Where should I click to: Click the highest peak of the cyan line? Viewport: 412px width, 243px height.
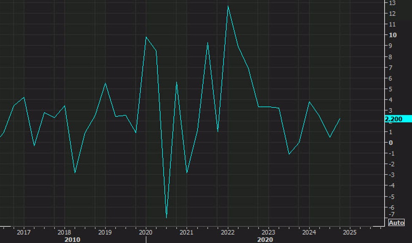click(228, 5)
